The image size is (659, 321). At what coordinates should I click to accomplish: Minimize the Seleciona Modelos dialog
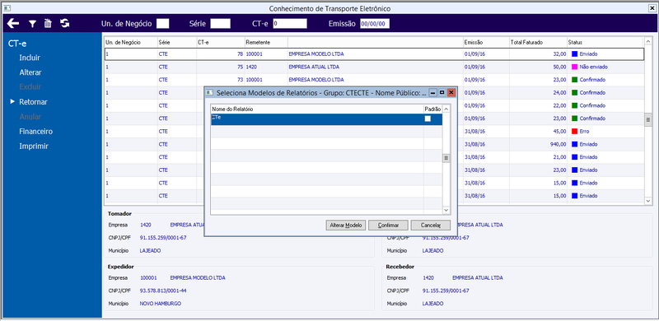click(x=433, y=92)
